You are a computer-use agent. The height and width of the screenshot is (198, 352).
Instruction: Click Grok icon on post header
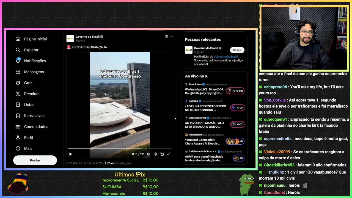(166, 37)
